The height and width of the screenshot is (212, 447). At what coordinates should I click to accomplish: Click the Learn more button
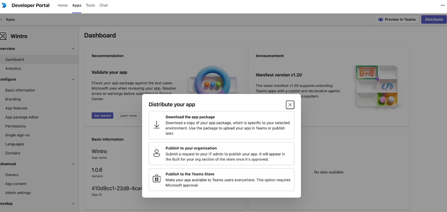(128, 115)
